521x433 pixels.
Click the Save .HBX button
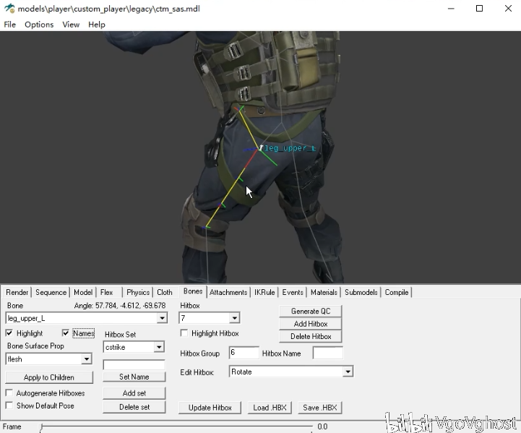pyautogui.click(x=320, y=408)
